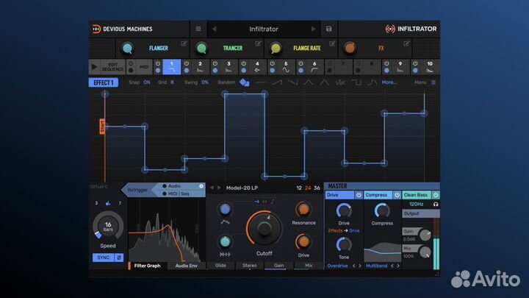Click the orange FX macro knob
The image size is (529, 298).
point(350,49)
